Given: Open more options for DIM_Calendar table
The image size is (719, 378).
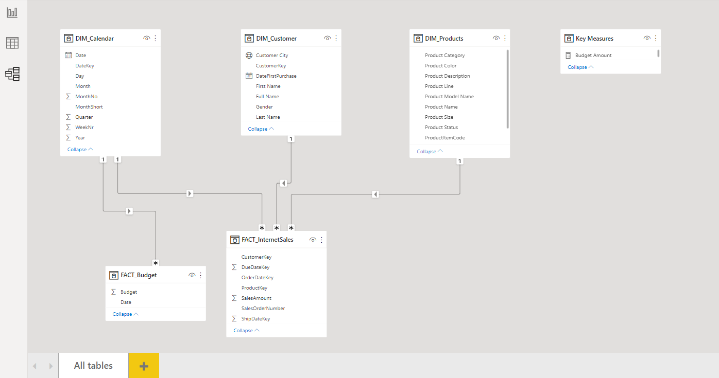Looking at the screenshot, I should coord(156,38).
